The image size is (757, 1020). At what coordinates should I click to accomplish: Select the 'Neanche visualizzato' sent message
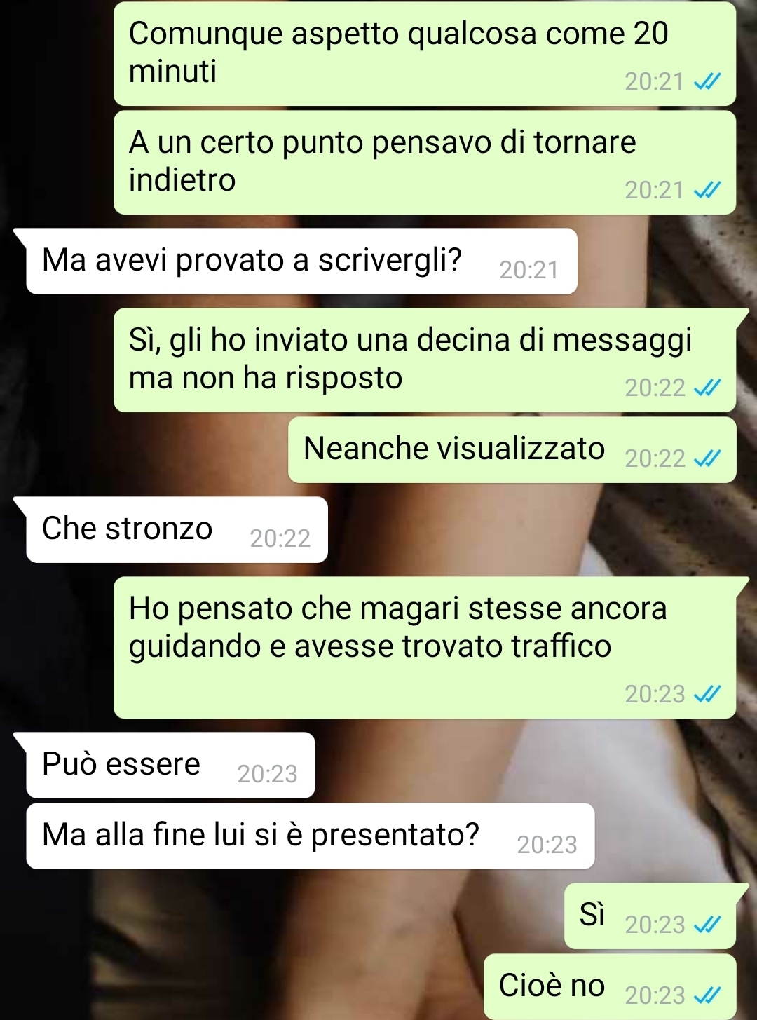512,449
